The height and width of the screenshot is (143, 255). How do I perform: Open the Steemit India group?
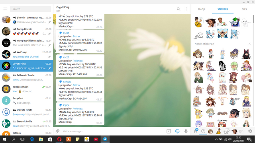point(27,124)
